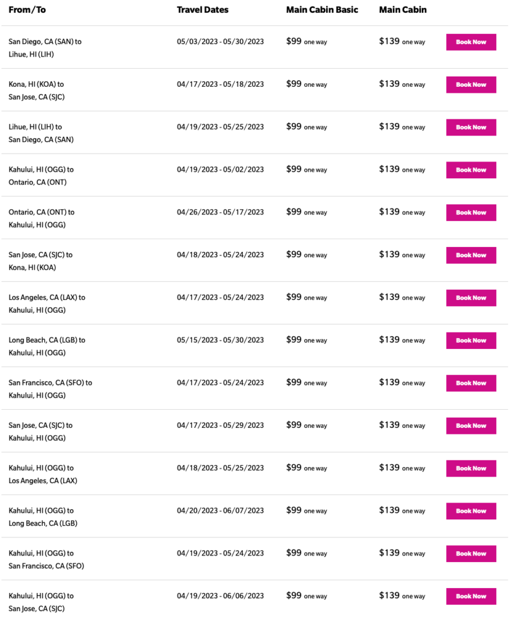Book Kahului to San Jose flight
Screen dimensions: 513x617
tap(471, 596)
